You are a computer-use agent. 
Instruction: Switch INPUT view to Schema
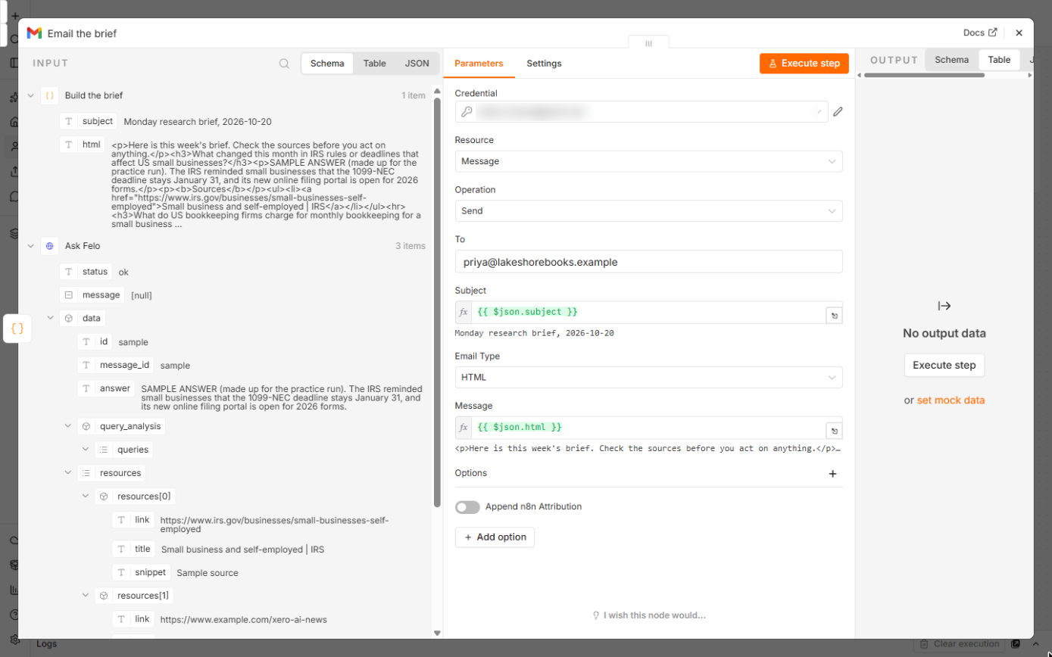tap(327, 64)
